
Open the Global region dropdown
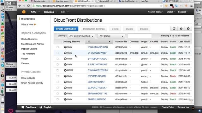click(x=170, y=12)
